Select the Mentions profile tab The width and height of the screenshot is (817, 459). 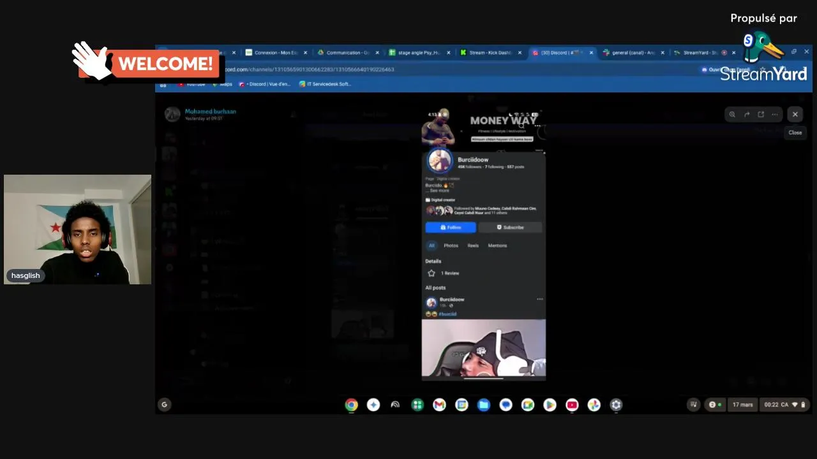coord(497,245)
